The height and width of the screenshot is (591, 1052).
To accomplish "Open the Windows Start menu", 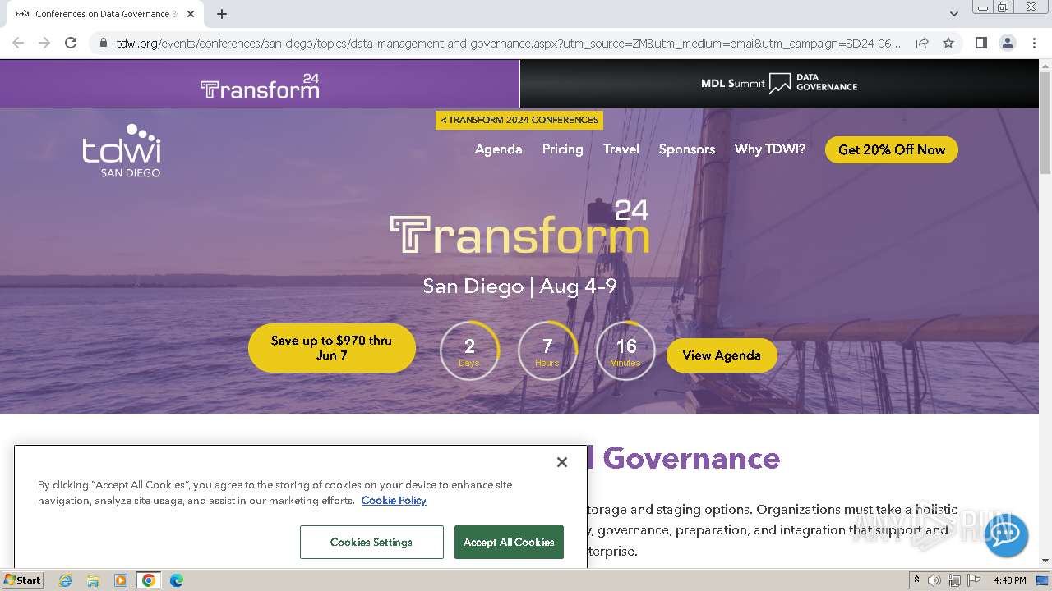I will point(23,580).
